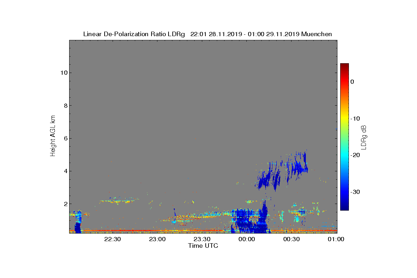
Task: Click the 'Time UTC' axis label
Action: [x=203, y=246]
